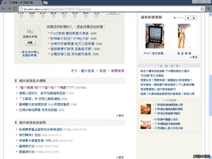Screen dimensions: 212x159
Task: Click 更多 in the 最新新聞專輯 panel
Action: click(194, 57)
